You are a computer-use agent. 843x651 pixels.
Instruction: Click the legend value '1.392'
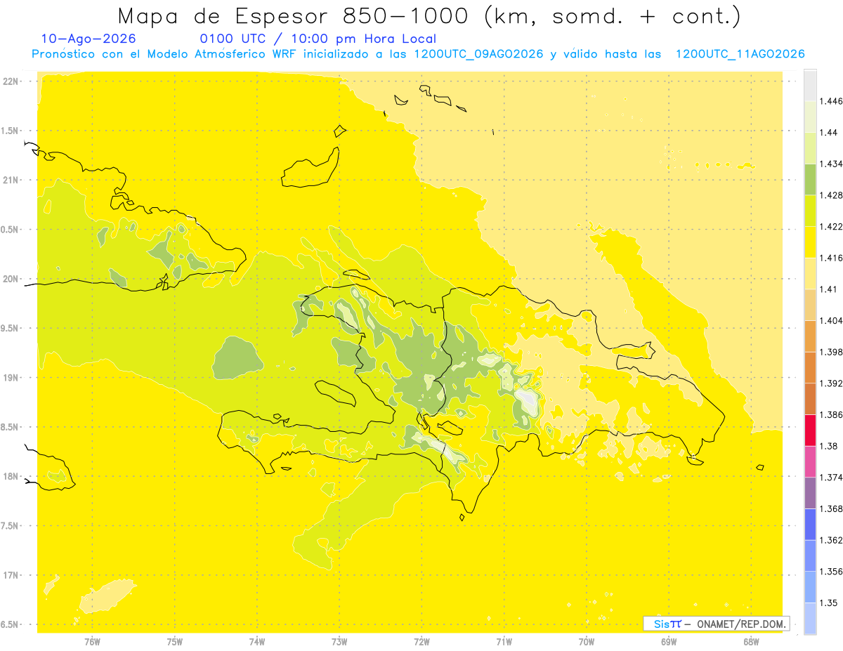point(831,383)
